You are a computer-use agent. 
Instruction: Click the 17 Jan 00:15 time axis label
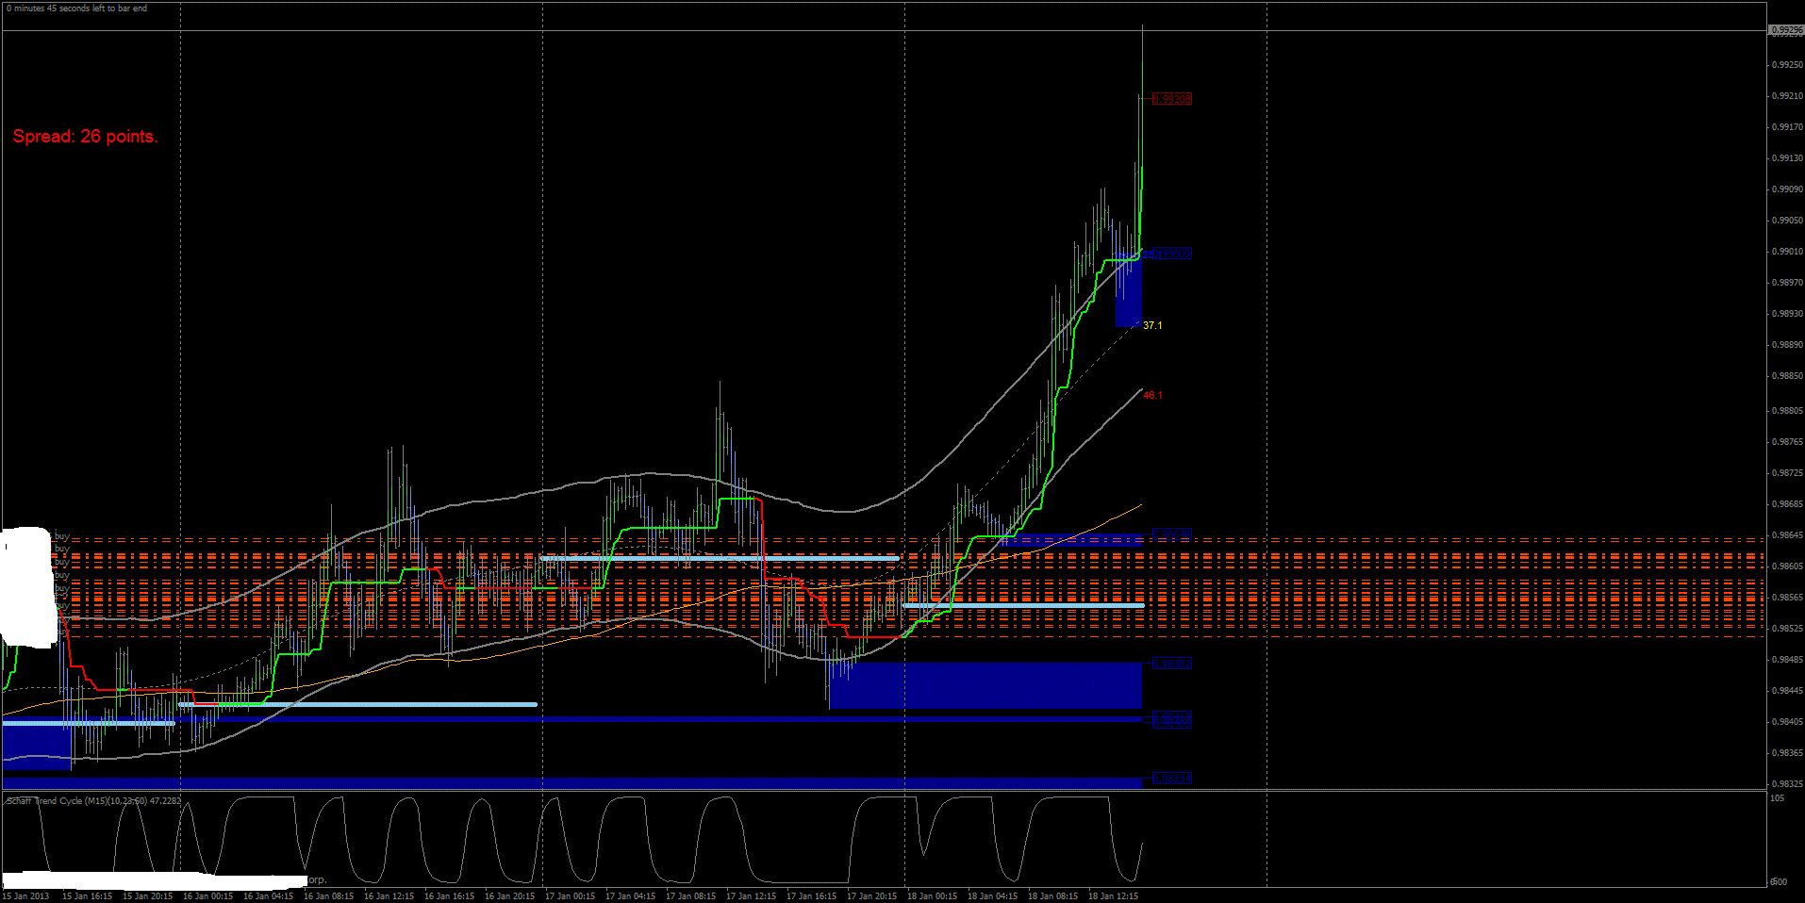(570, 896)
